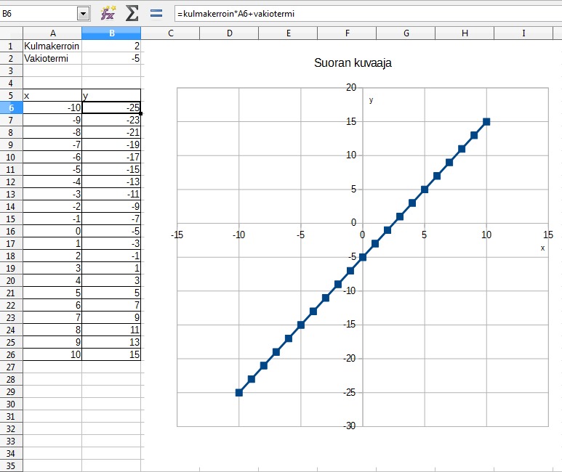Select cell containing value 15 in column B
The image size is (562, 472).
(111, 354)
